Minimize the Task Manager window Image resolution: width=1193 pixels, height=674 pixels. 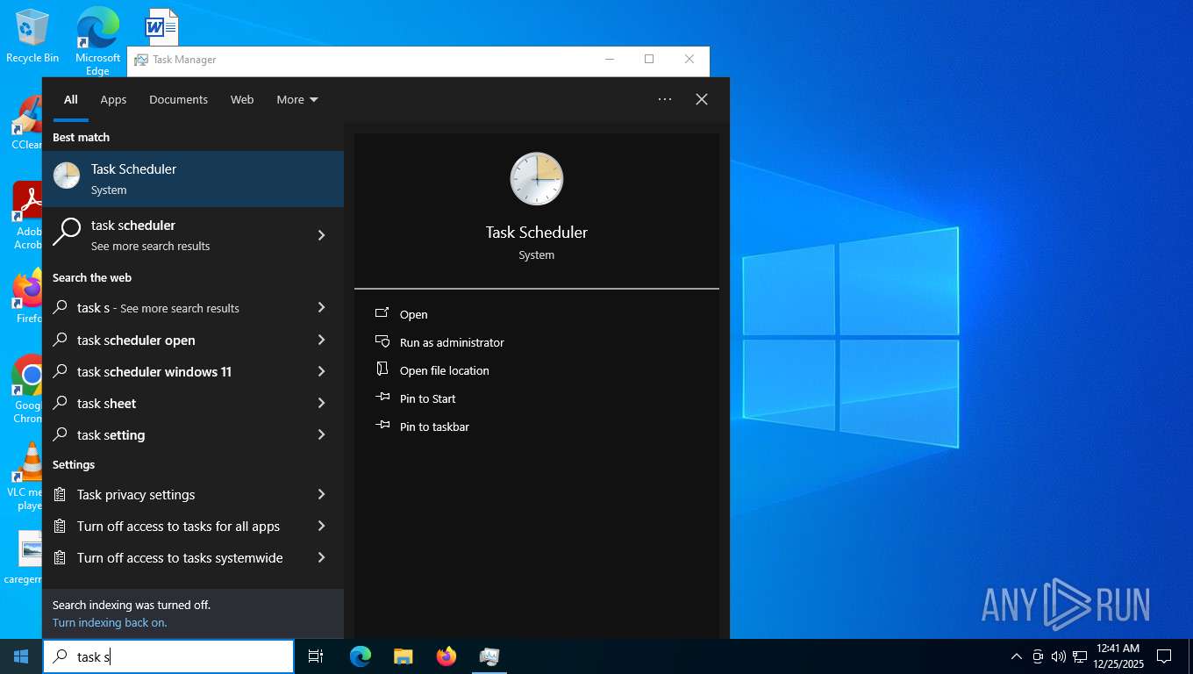610,60
